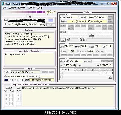Click the GSpot script logo
121x115 pixels.
[x=51, y=12]
